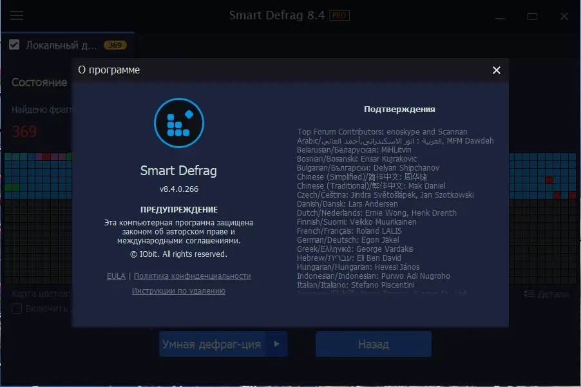
Task: Click the 'Czech/Čeština: Jindra Světošlápek' credits line
Action: click(x=385, y=195)
